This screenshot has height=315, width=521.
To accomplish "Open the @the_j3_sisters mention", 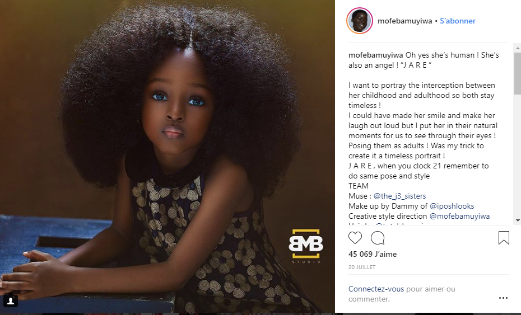I will point(400,196).
